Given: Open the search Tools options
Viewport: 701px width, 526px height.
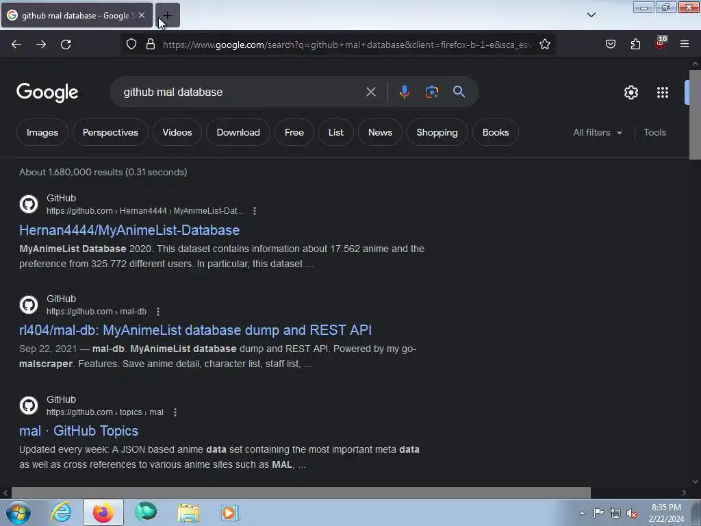Looking at the screenshot, I should point(655,132).
